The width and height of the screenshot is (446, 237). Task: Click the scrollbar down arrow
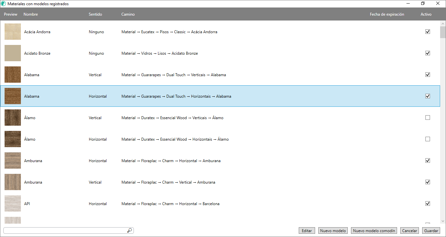pyautogui.click(x=443, y=221)
